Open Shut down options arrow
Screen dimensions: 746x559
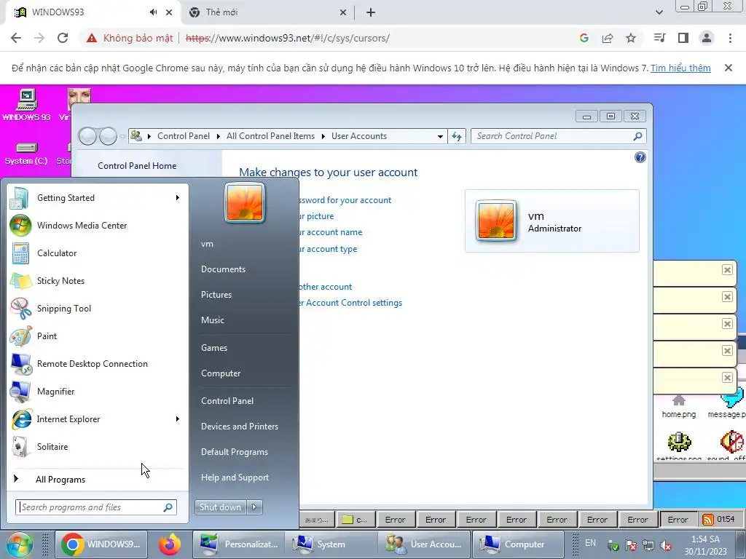pos(254,507)
